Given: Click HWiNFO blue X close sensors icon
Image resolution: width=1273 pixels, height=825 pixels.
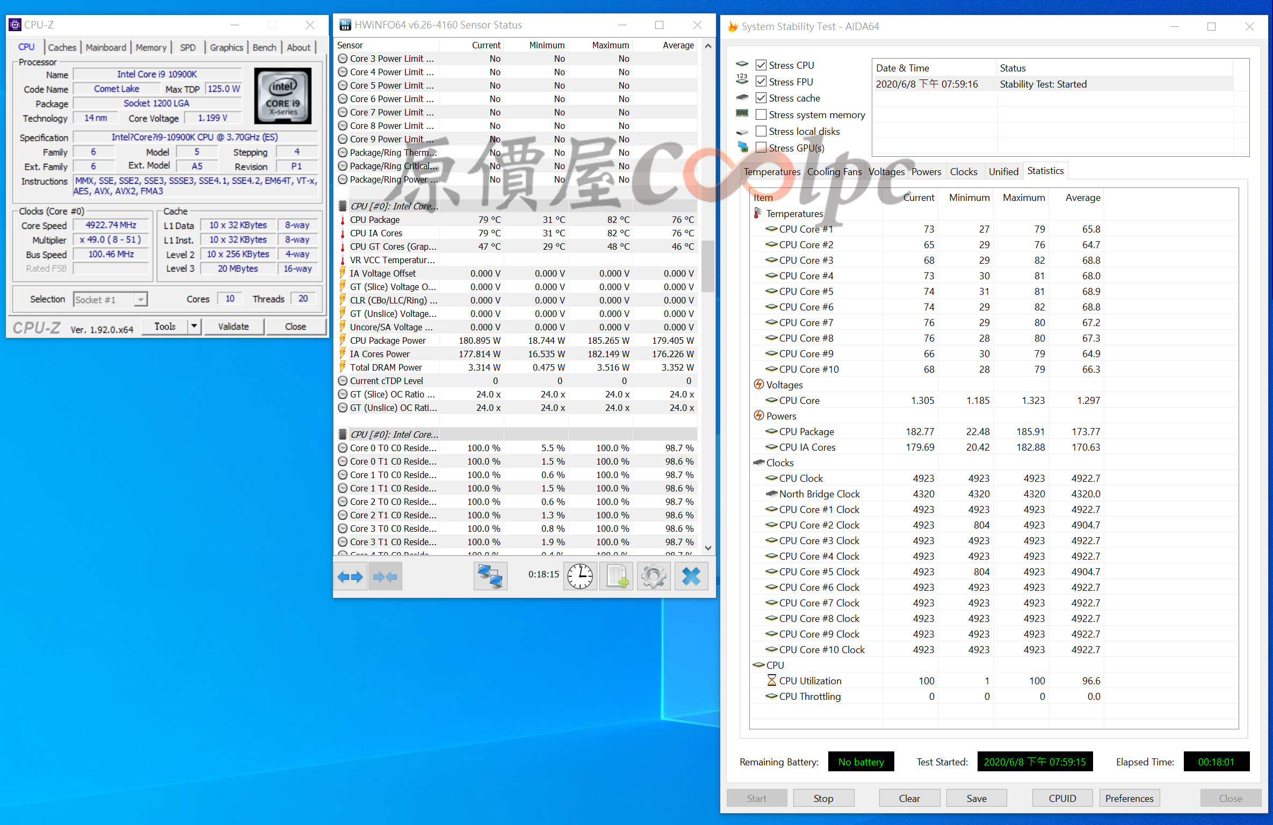Looking at the screenshot, I should [691, 576].
